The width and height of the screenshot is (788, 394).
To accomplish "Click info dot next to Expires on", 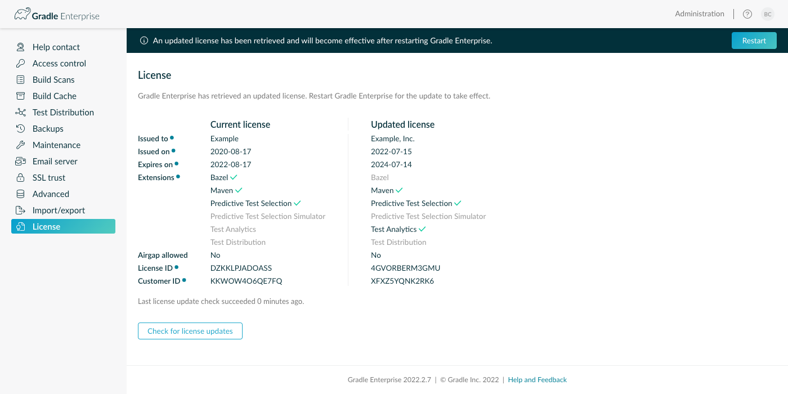I will click(177, 164).
